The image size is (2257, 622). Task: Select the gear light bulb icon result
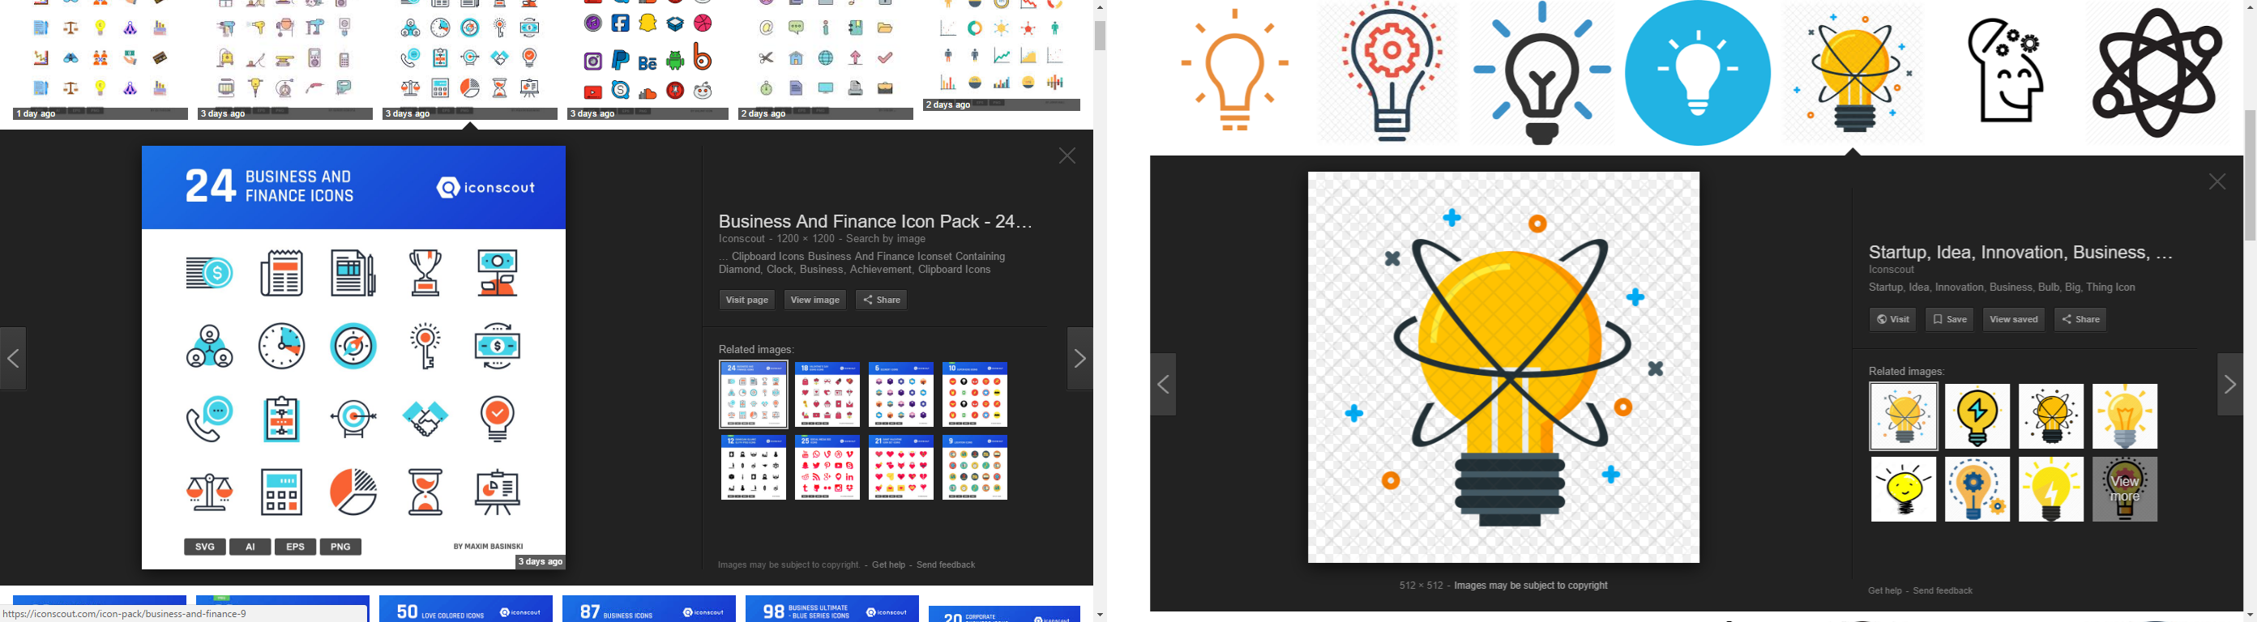tap(1390, 72)
